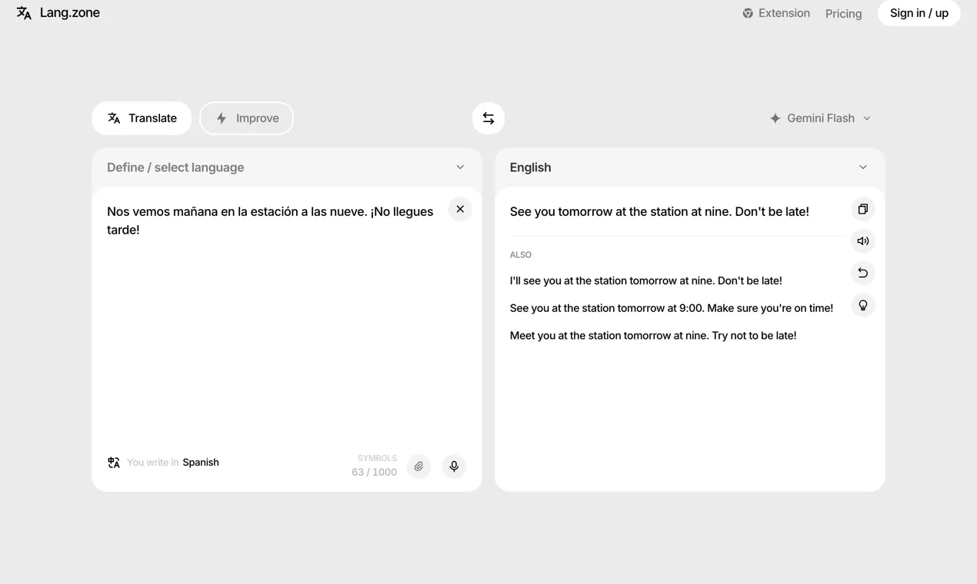The image size is (977, 584).
Task: Click the detected language icon beside Spanish
Action: 114,463
